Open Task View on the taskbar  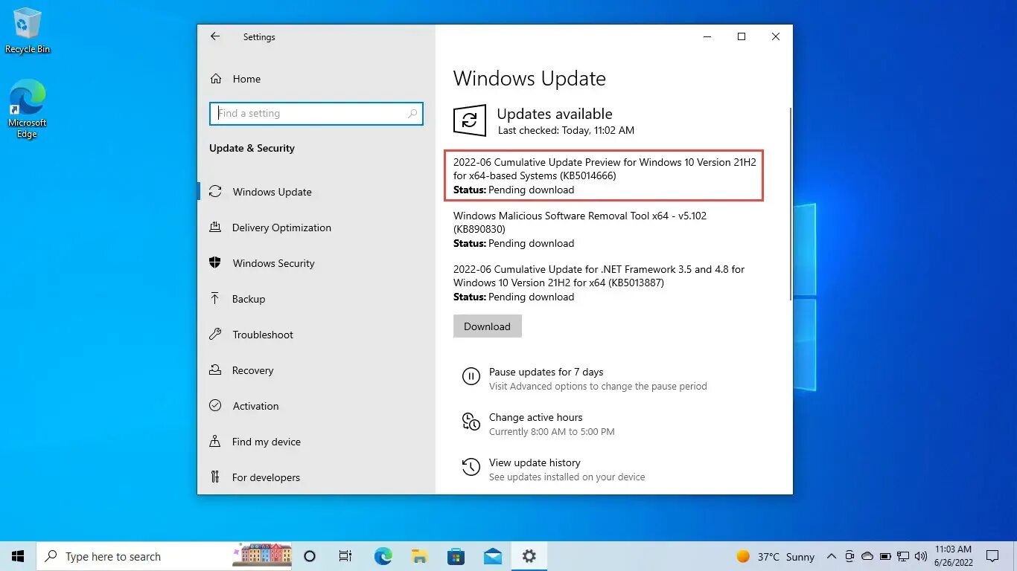click(x=345, y=556)
